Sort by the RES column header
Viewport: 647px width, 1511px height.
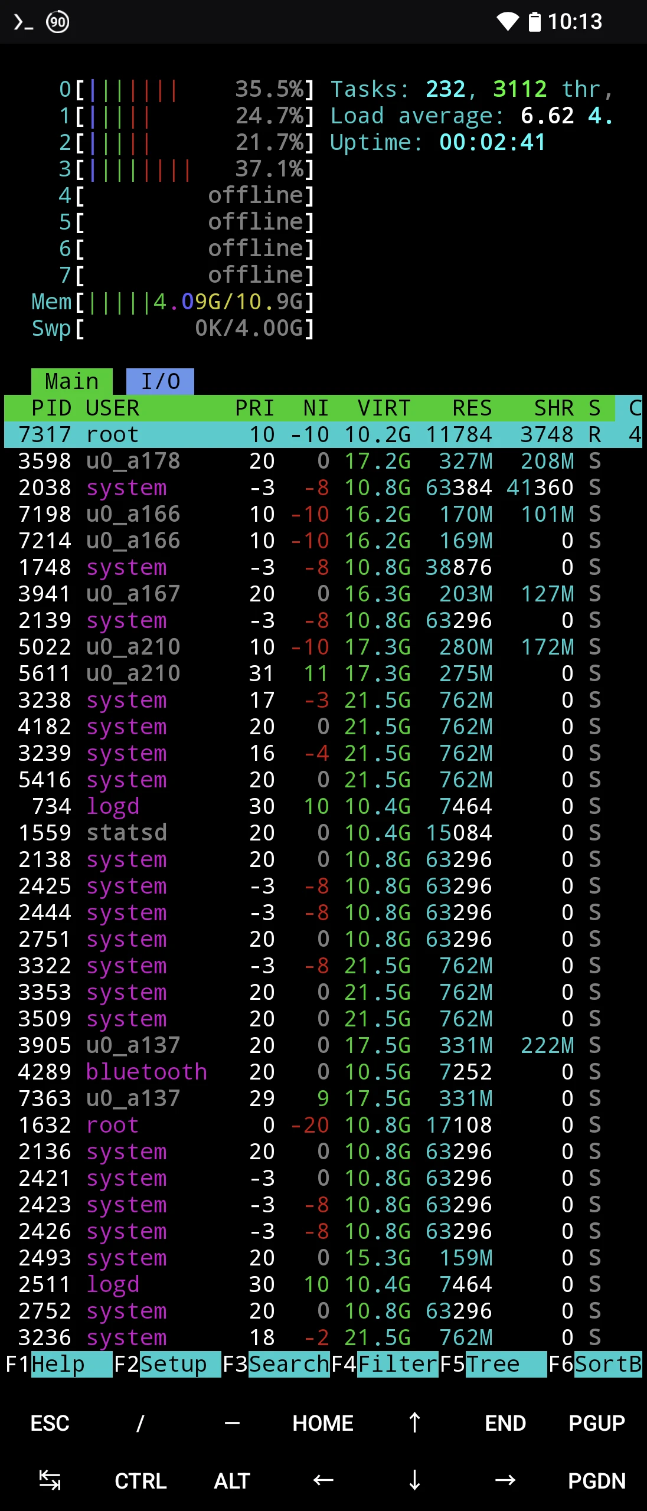(472, 408)
